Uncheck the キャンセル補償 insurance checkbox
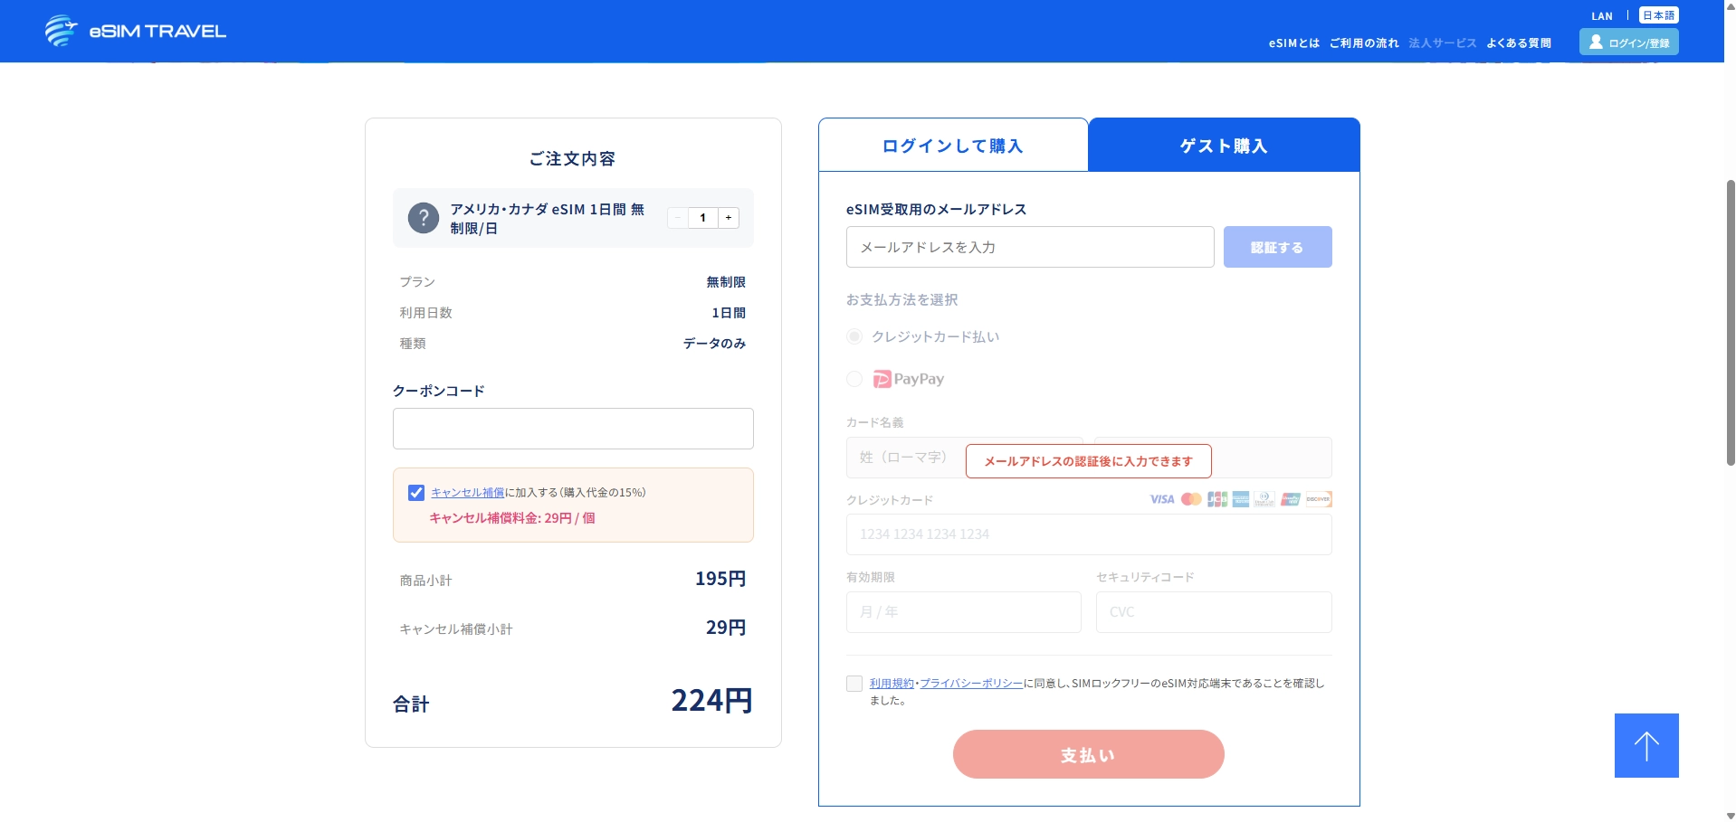1736x822 pixels. pyautogui.click(x=416, y=492)
